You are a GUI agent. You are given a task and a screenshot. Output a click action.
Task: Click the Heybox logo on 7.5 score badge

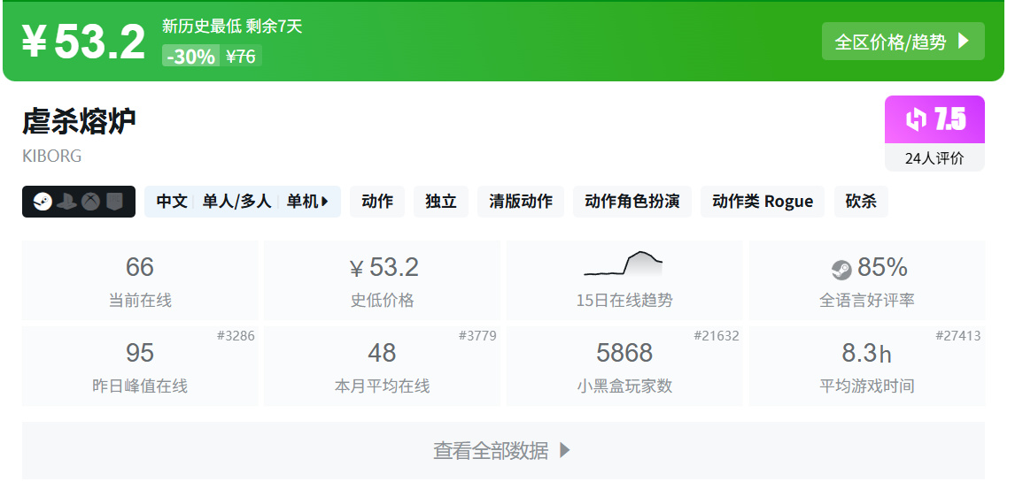[x=916, y=119]
